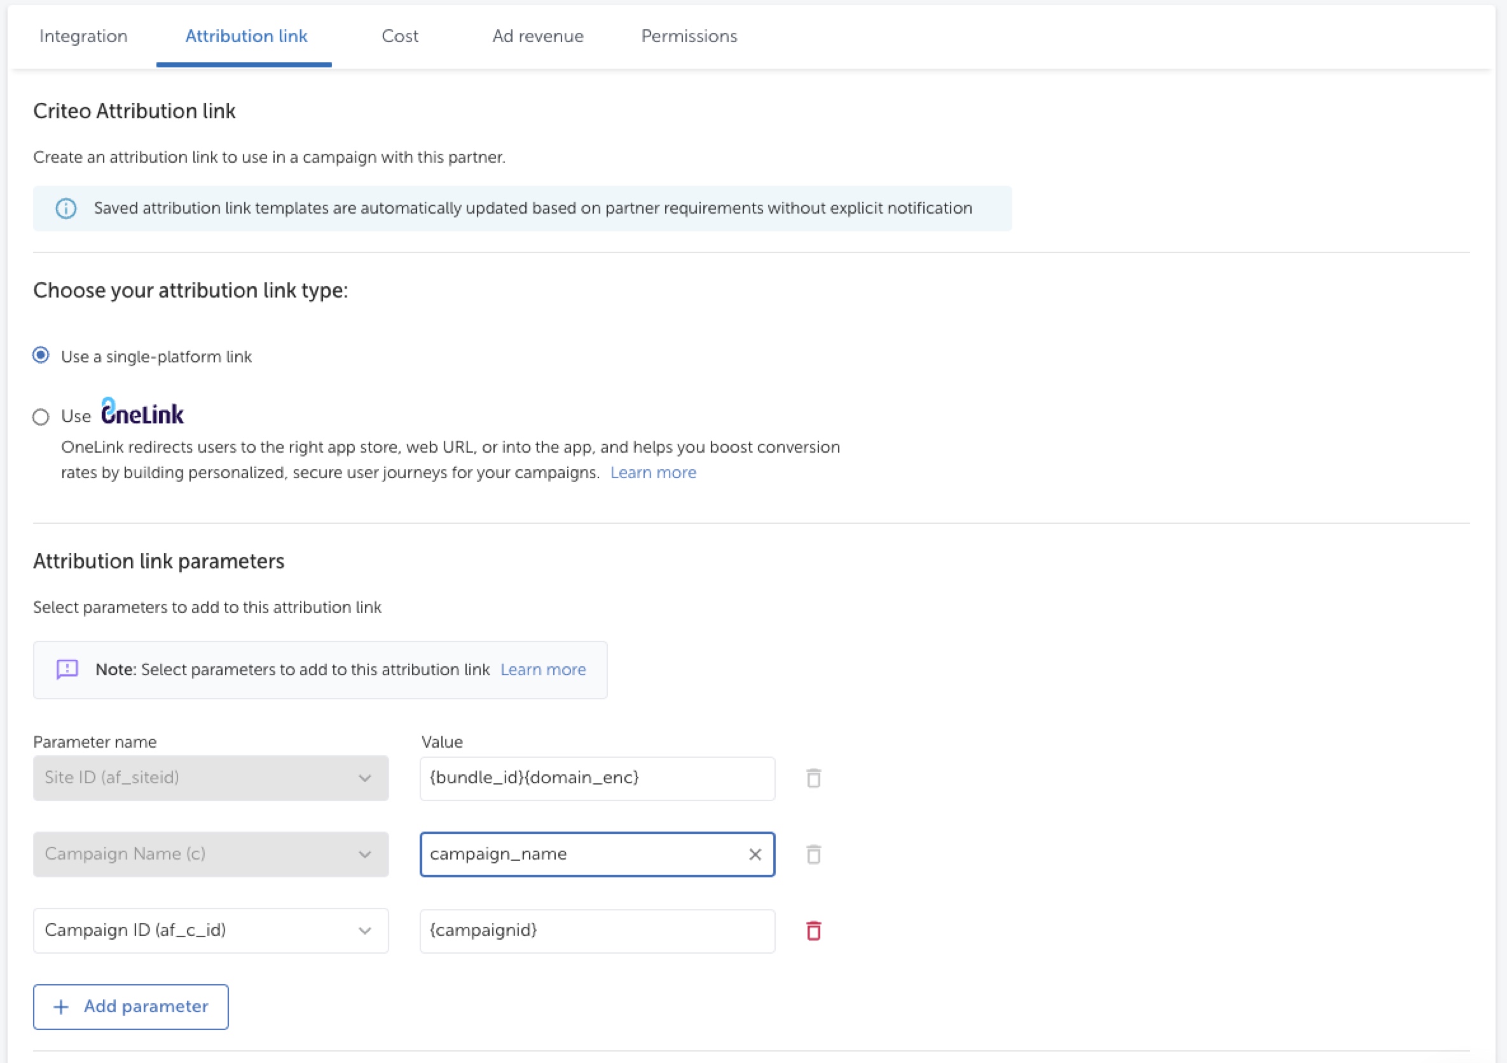Open the Site ID (af_siteid) dropdown
Screen dimensions: 1507x1063
point(210,778)
